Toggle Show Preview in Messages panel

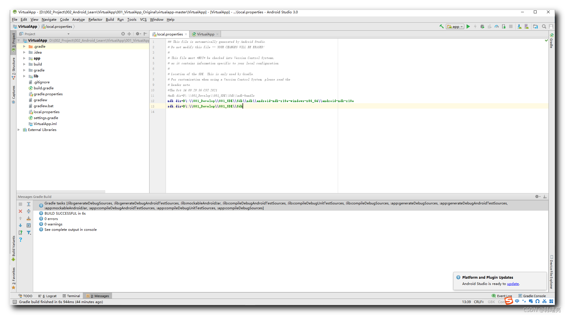[29, 225]
